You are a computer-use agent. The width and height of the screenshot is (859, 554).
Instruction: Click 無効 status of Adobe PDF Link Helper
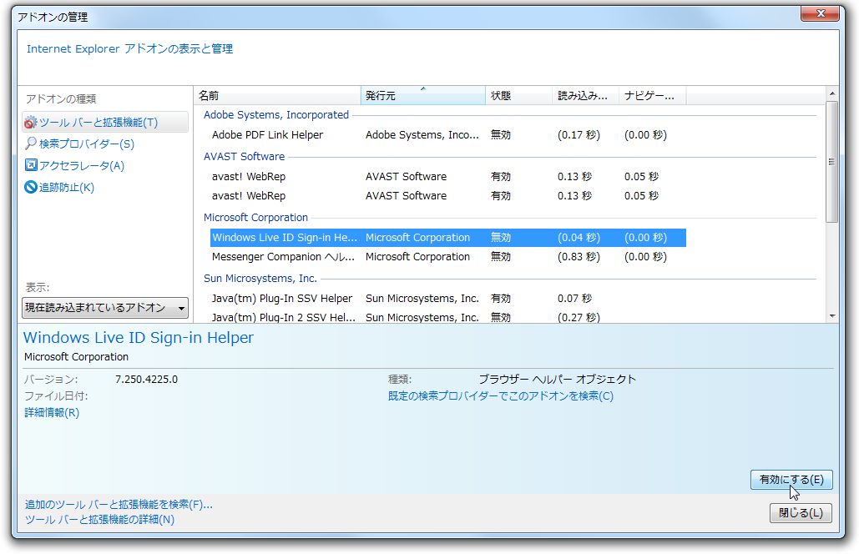tap(501, 134)
